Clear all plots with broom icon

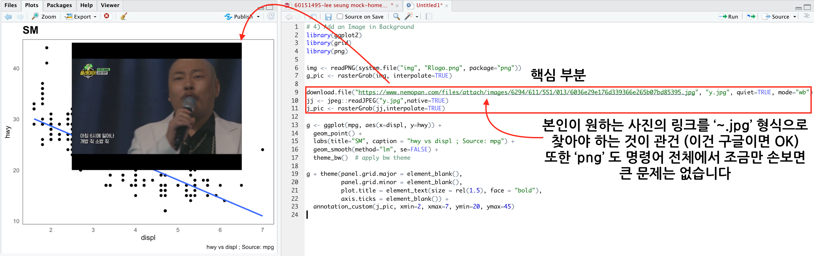124,16
